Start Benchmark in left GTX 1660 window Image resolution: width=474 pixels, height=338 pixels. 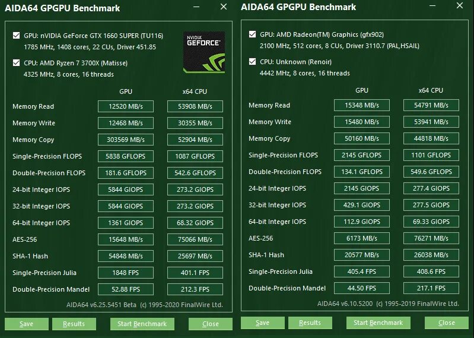[x=142, y=324]
